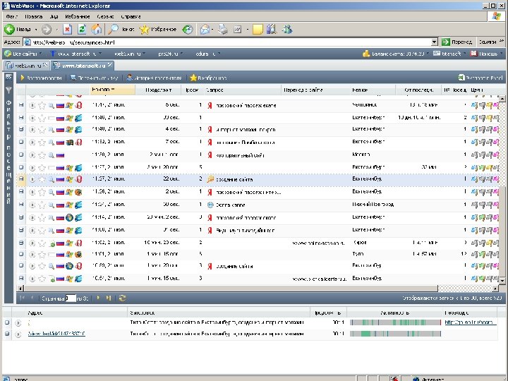Open the Файл menu
Viewport: 508px width, 381px height.
12,16
